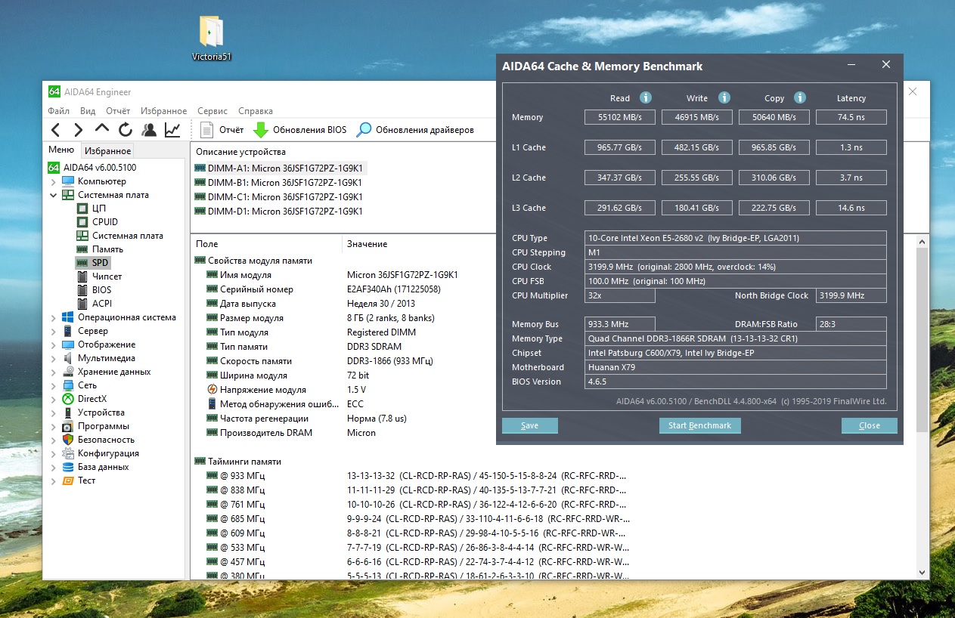The width and height of the screenshot is (955, 618).
Task: Click the Back navigation arrow in AIDA64 toolbar
Action: 56,130
